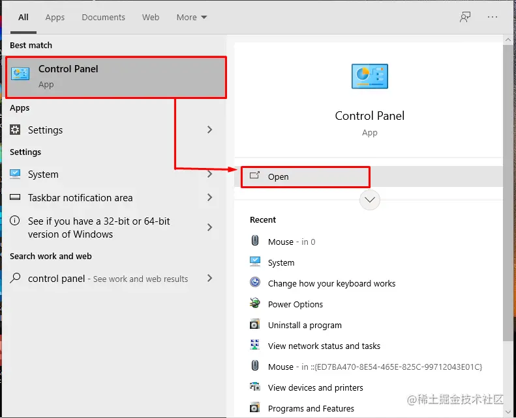Click the Mouse icon for 'Mouse - in 0'
Image resolution: width=516 pixels, height=418 pixels.
pyautogui.click(x=254, y=241)
